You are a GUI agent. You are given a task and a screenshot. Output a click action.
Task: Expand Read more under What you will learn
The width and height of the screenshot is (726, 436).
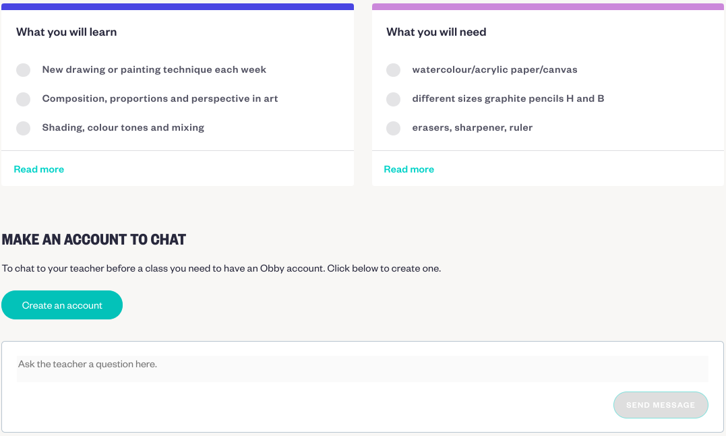39,169
